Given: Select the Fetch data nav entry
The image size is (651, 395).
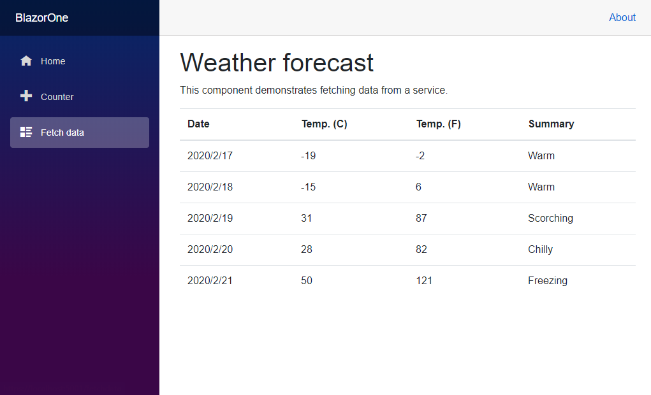Looking at the screenshot, I should [80, 133].
